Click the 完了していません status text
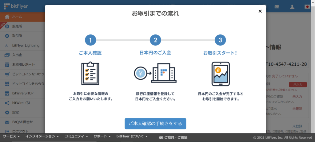Screen dimensions: 315x142 pos(285,76)
